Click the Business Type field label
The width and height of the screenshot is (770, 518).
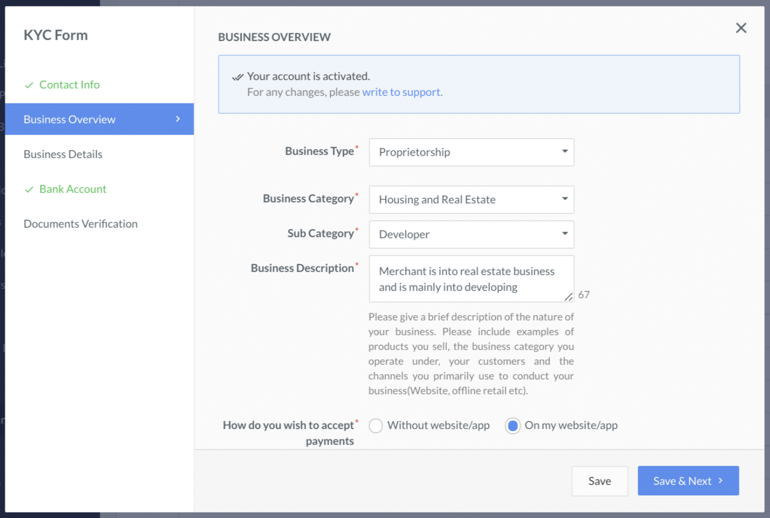point(319,151)
